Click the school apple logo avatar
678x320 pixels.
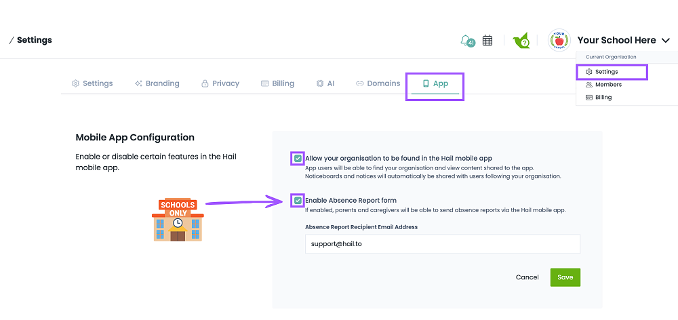point(559,40)
